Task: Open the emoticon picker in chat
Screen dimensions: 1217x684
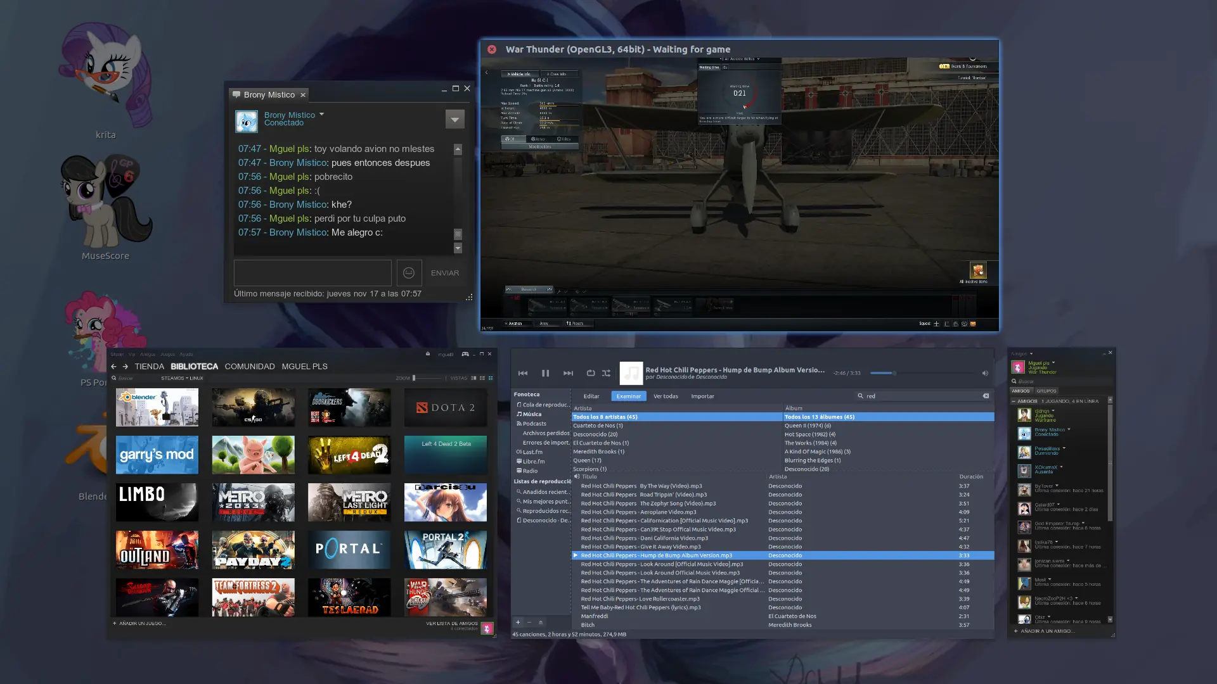Action: 409,273
